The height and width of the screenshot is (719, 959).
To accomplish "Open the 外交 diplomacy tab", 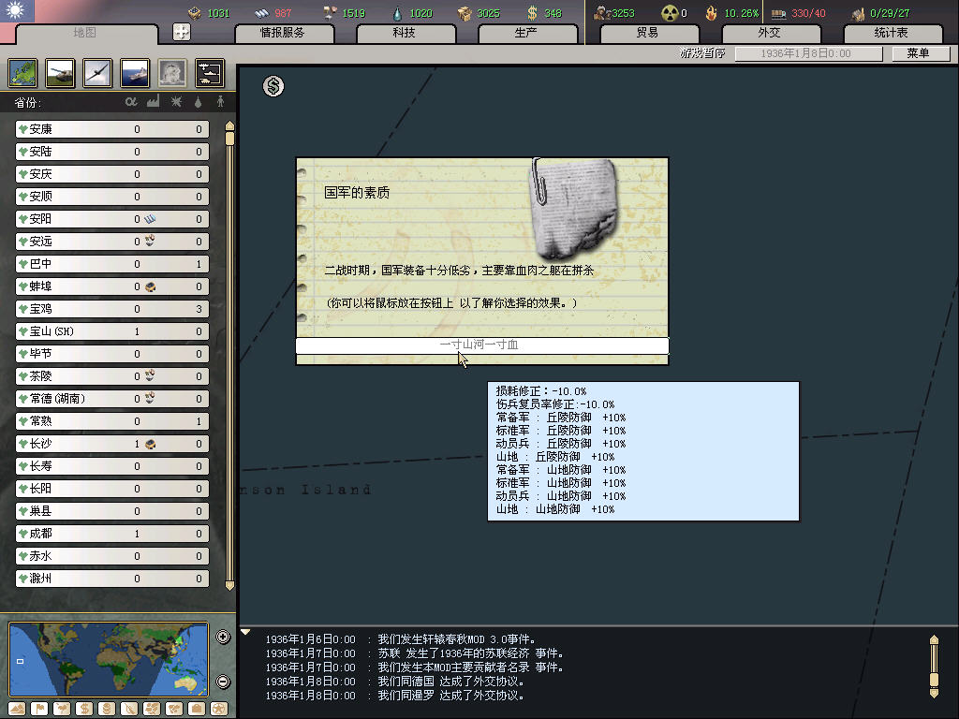I will click(768, 33).
